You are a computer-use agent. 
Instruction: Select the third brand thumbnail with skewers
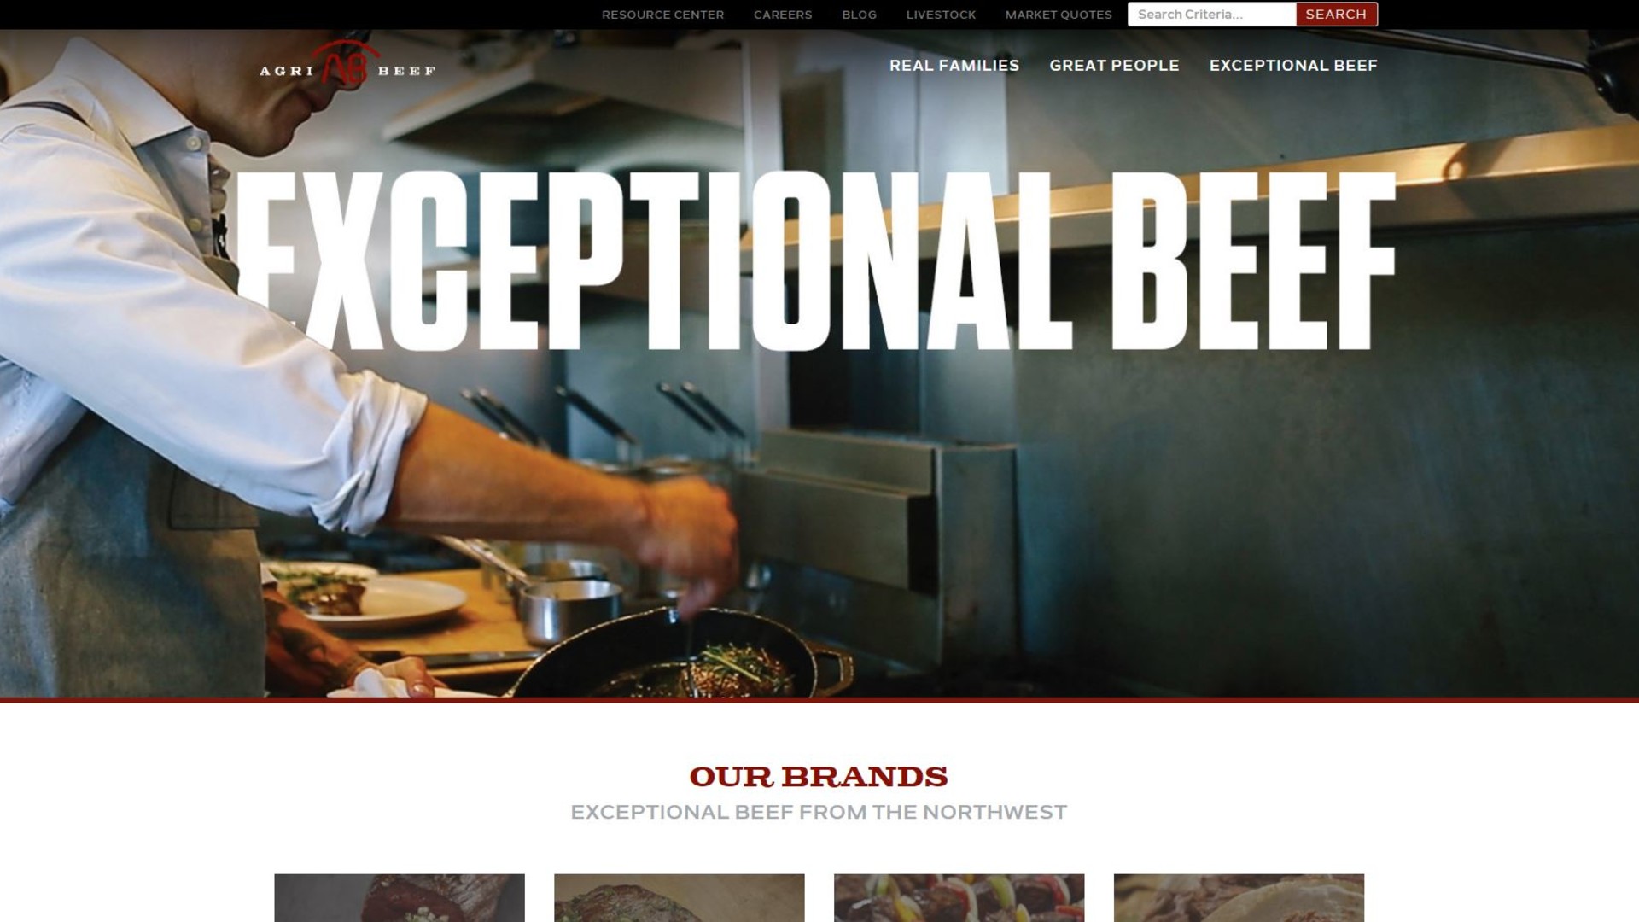point(959,897)
